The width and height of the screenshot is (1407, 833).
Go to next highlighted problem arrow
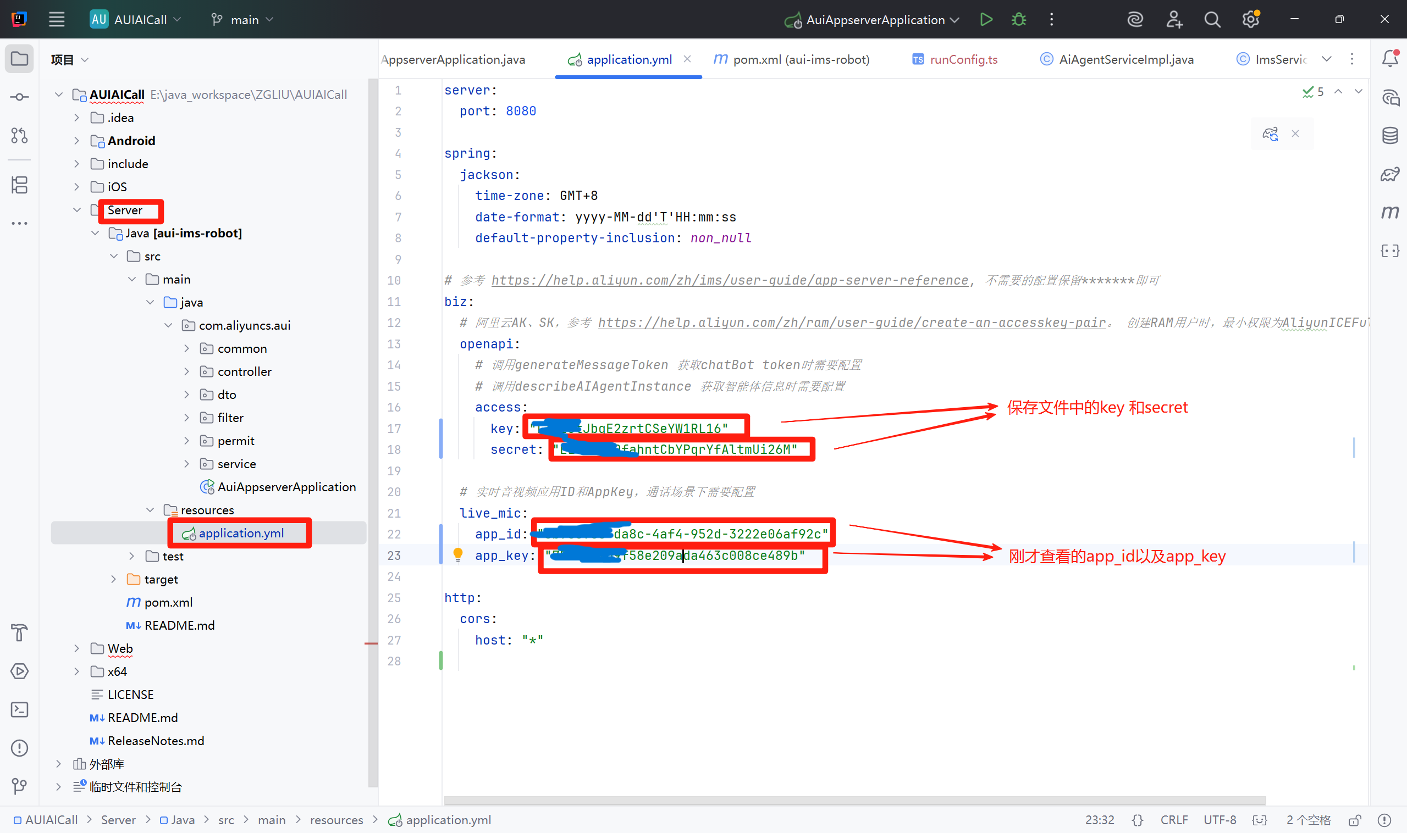[x=1358, y=92]
